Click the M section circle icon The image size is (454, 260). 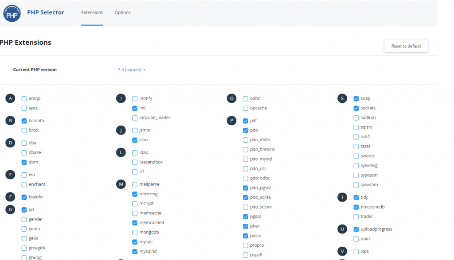[x=121, y=184]
